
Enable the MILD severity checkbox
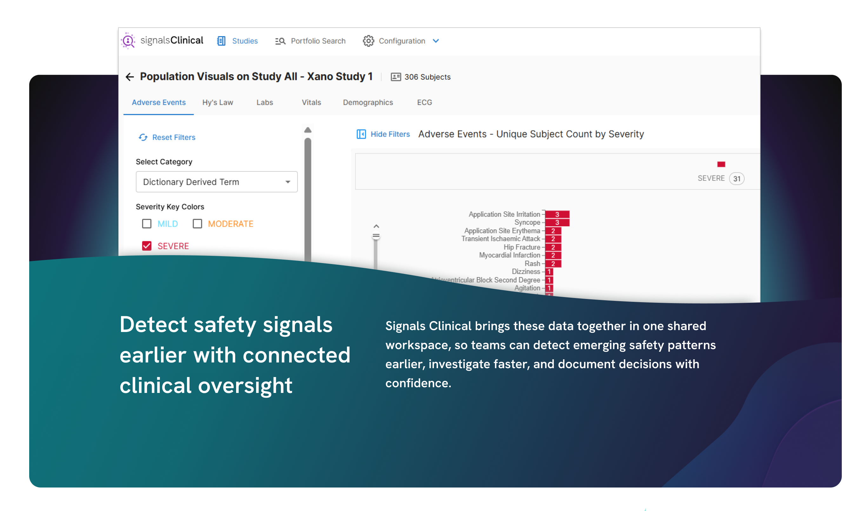point(147,223)
